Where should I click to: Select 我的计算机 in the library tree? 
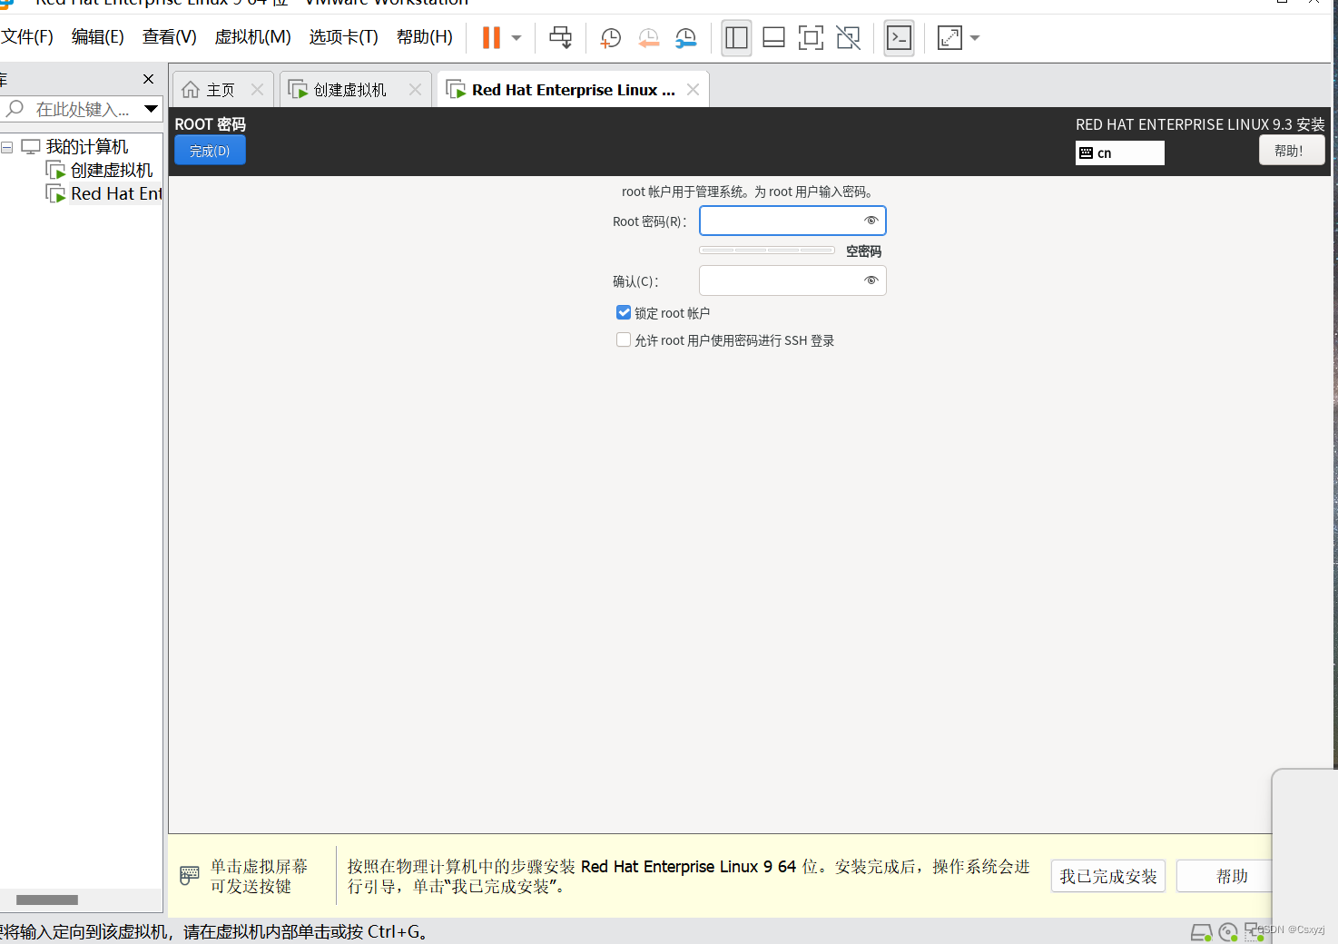coord(87,147)
